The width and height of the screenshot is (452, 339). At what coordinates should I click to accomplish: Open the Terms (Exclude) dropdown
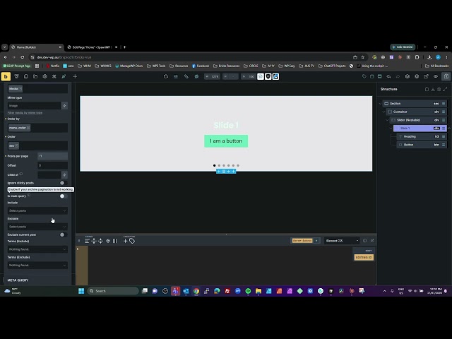point(37,266)
